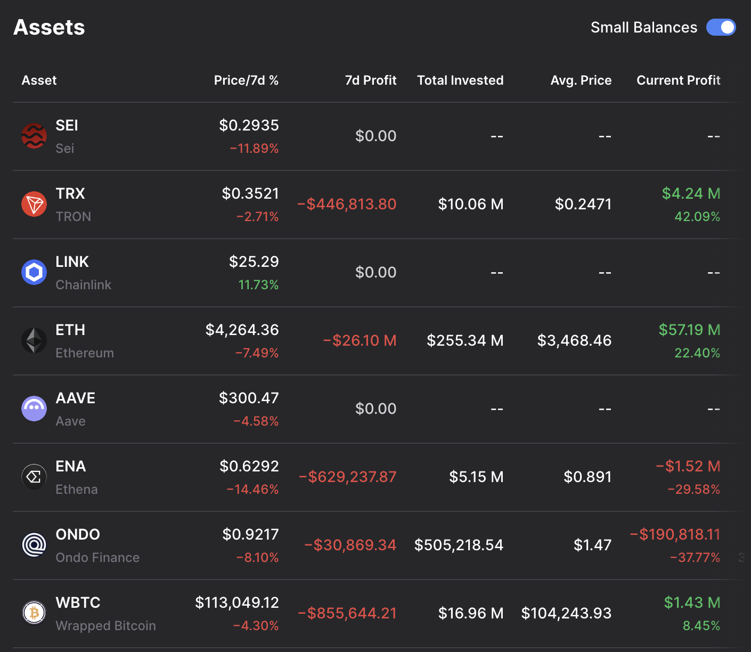The width and height of the screenshot is (751, 652).
Task: Sort by the 7d Profit header
Action: [x=371, y=80]
